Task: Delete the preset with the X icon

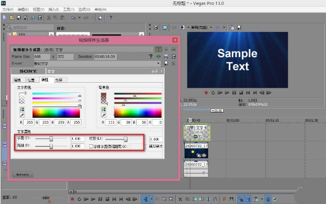Action: pyautogui.click(x=173, y=63)
